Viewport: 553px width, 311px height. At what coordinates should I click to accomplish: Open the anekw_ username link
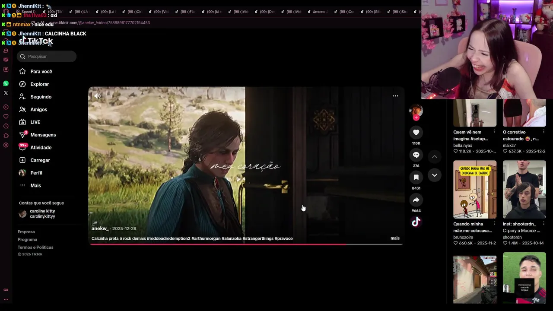pos(100,228)
